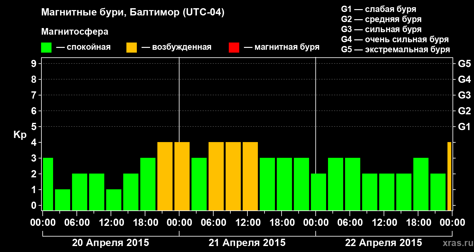Click the right-axis G5 level label
Viewport: 474px width, 252px height.
[464, 64]
